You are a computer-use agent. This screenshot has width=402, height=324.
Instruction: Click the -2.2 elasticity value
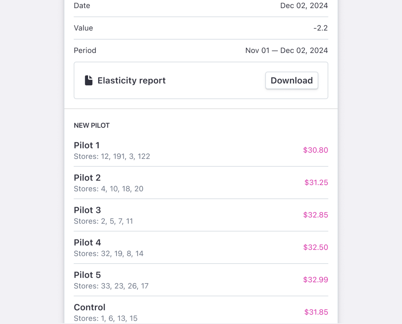[x=320, y=28]
